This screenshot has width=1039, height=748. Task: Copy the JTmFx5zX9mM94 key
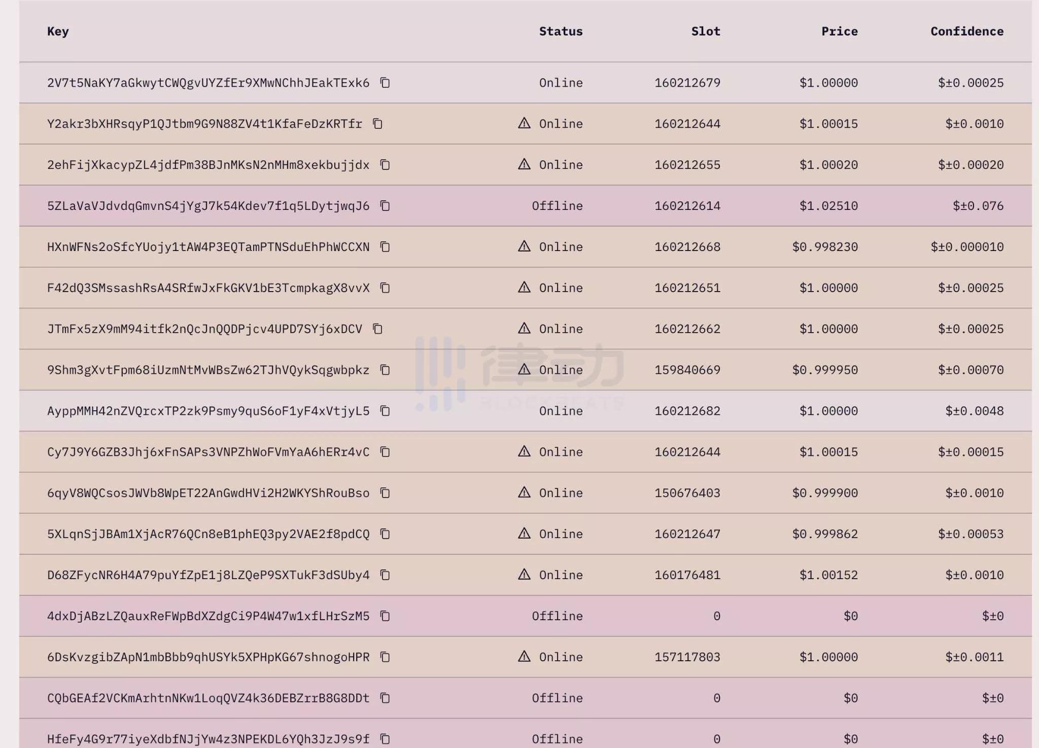click(377, 329)
